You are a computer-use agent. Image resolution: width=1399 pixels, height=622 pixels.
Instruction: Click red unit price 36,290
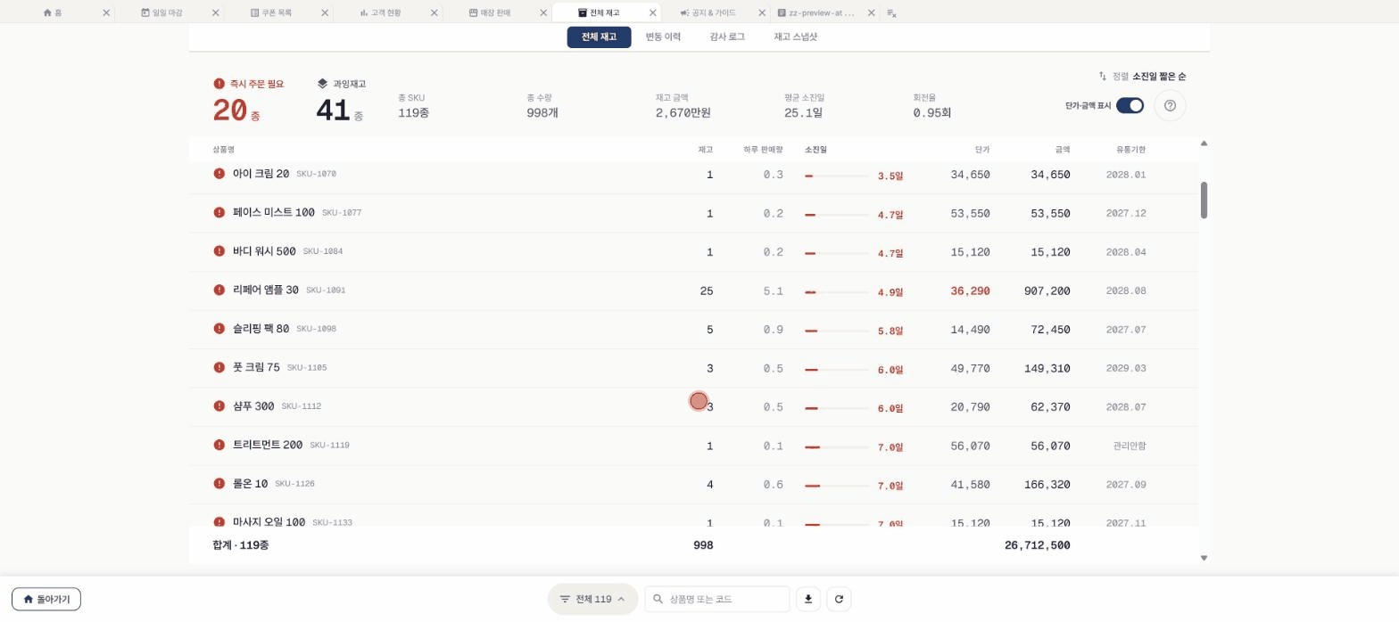(x=970, y=291)
